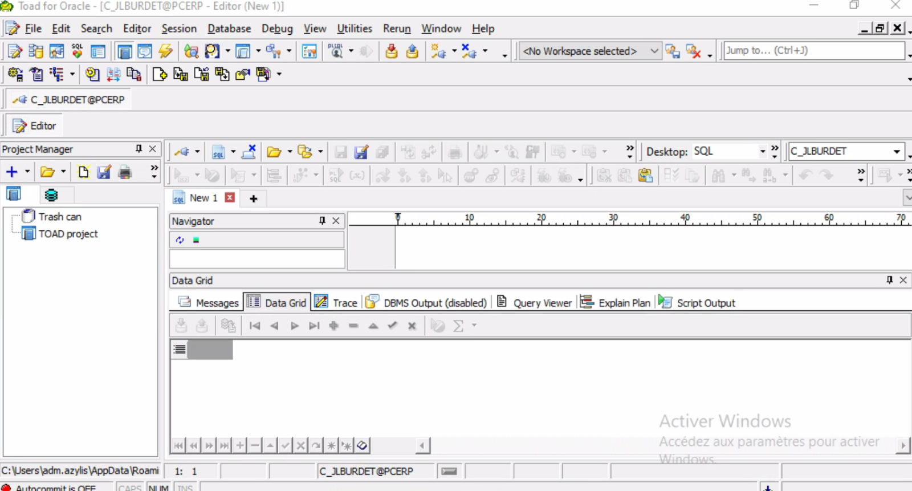Viewport: 912px width, 491px height.
Task: Open the C_JLBURDET schema dropdown
Action: coord(897,152)
